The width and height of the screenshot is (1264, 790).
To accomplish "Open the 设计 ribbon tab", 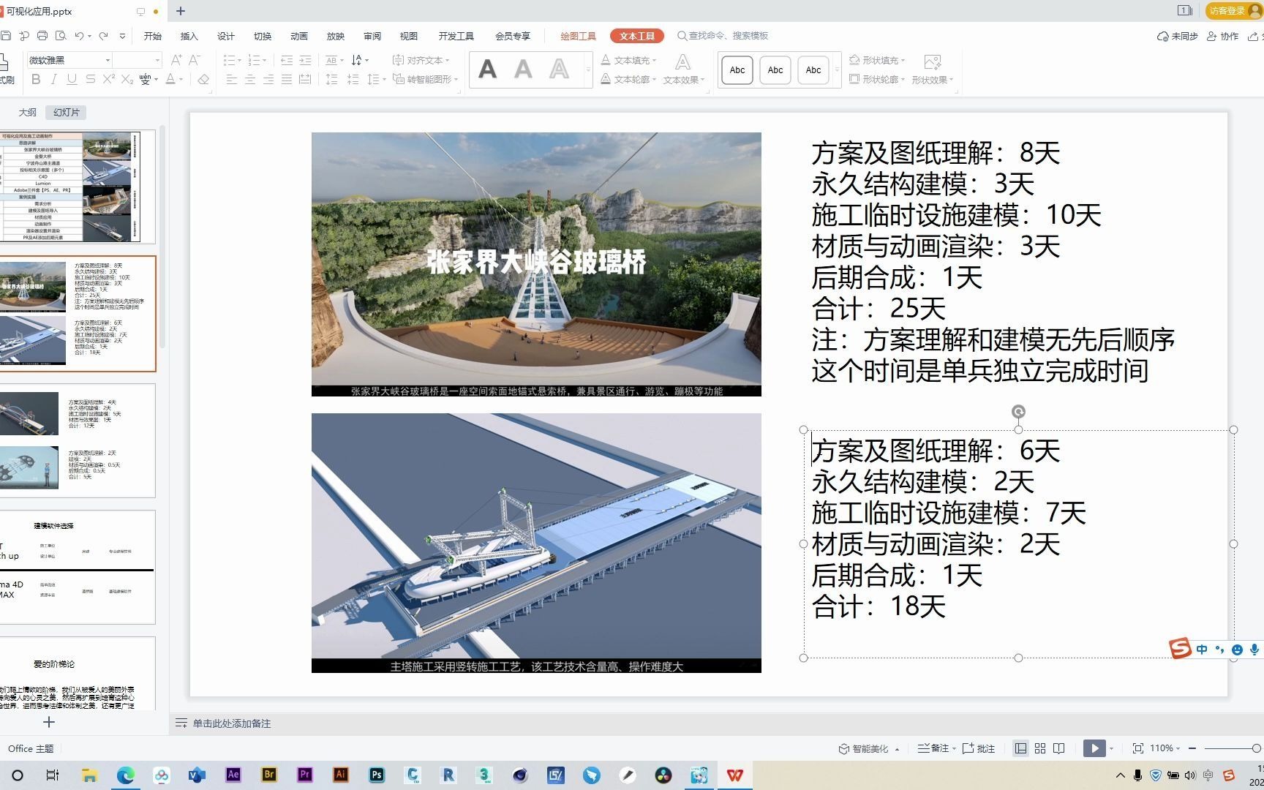I will coord(226,36).
